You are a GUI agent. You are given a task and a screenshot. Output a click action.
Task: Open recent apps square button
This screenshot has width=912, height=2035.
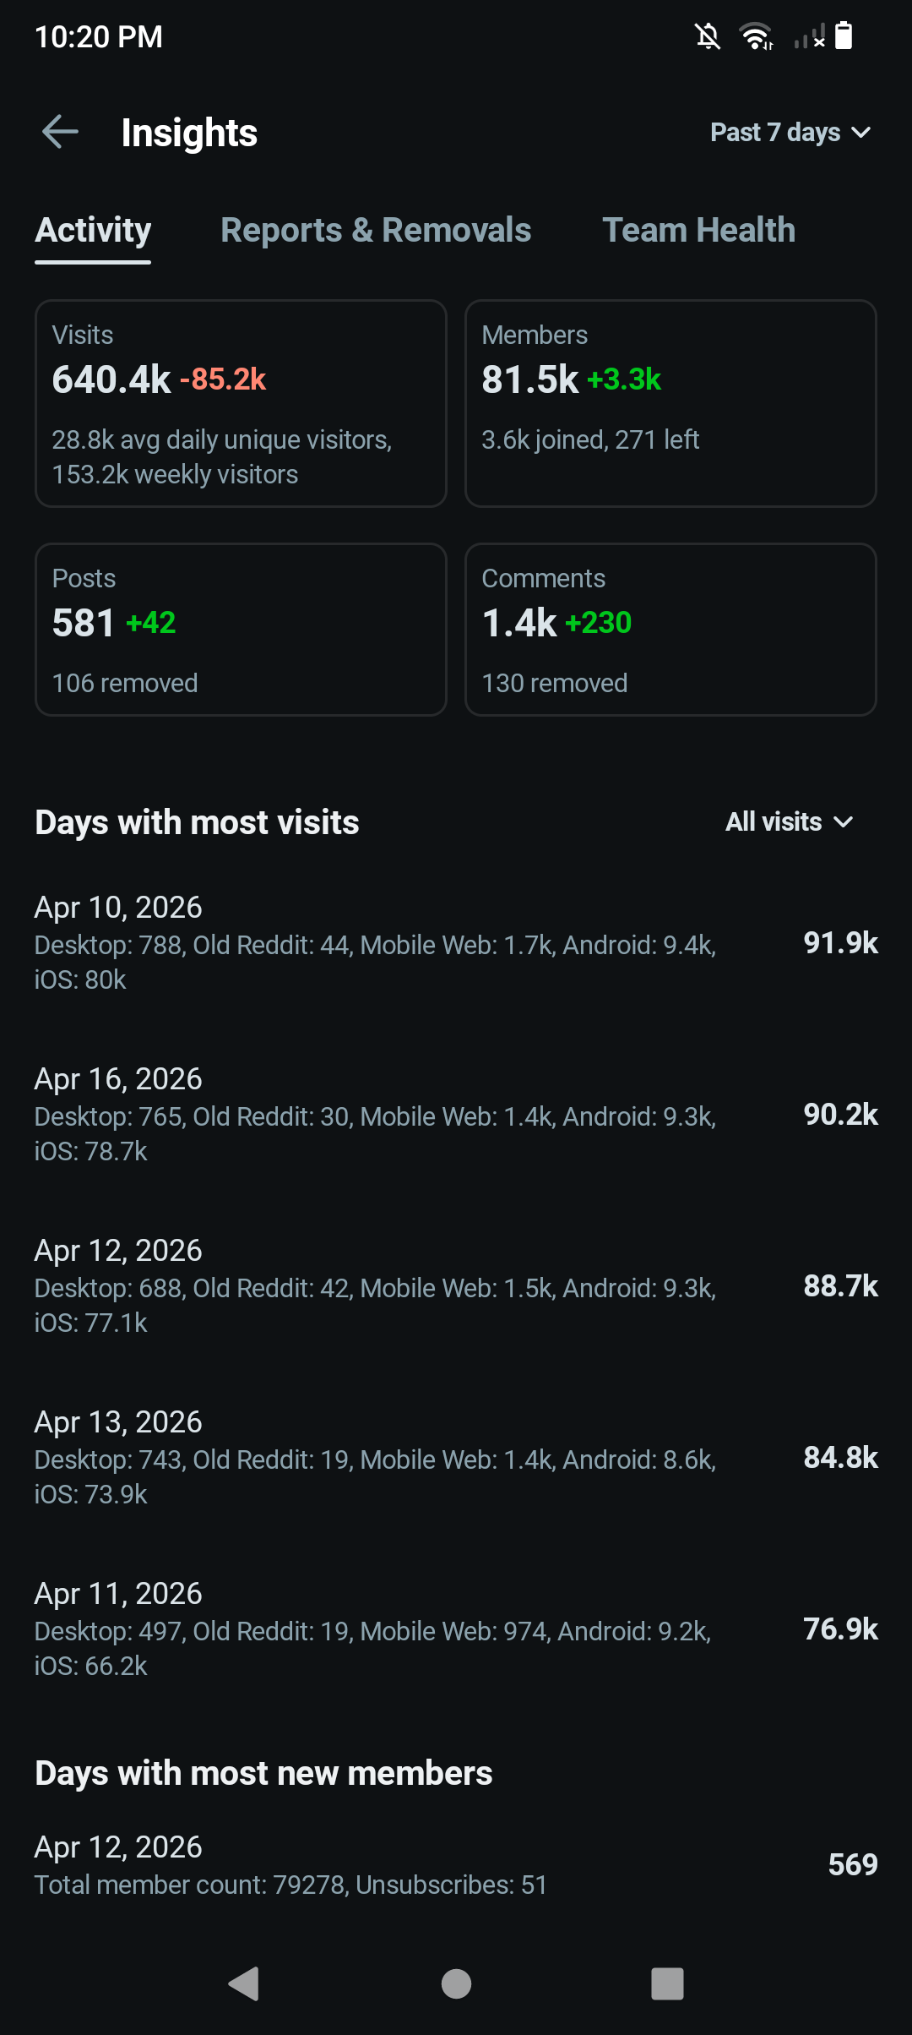click(666, 1983)
